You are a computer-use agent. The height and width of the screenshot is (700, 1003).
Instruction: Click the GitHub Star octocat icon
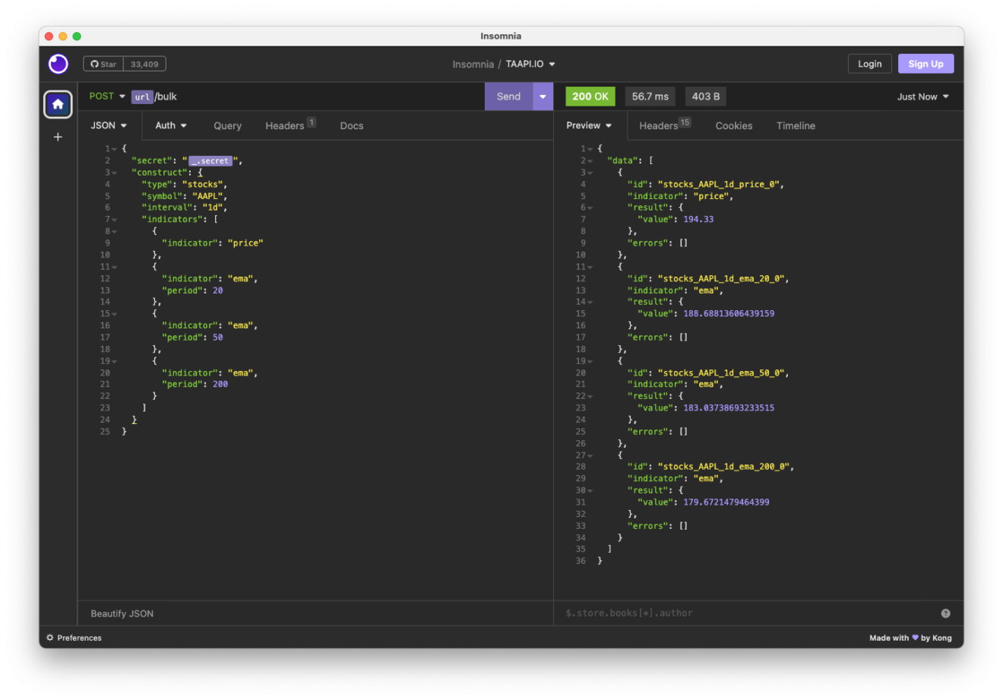(x=95, y=63)
